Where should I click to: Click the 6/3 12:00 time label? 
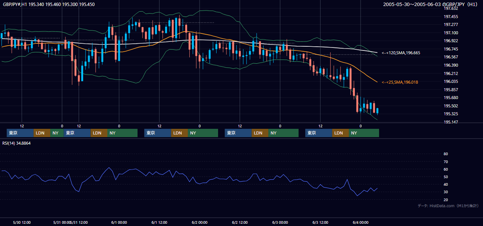[x=320, y=223]
